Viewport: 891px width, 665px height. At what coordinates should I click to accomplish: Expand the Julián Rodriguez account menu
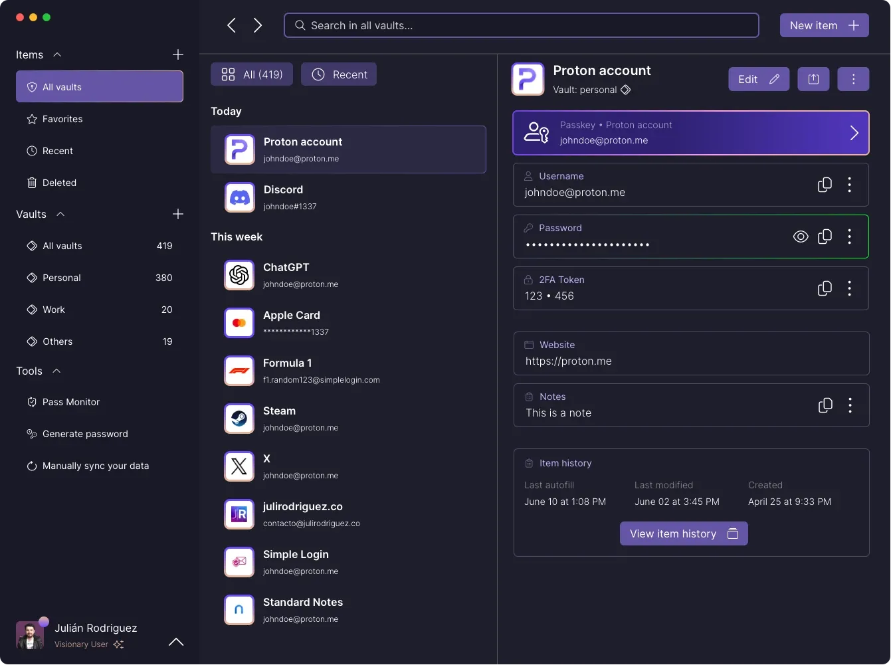[x=176, y=642]
